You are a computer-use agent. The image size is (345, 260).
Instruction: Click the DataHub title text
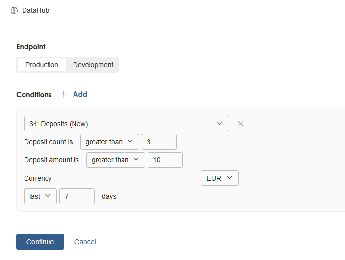point(36,11)
